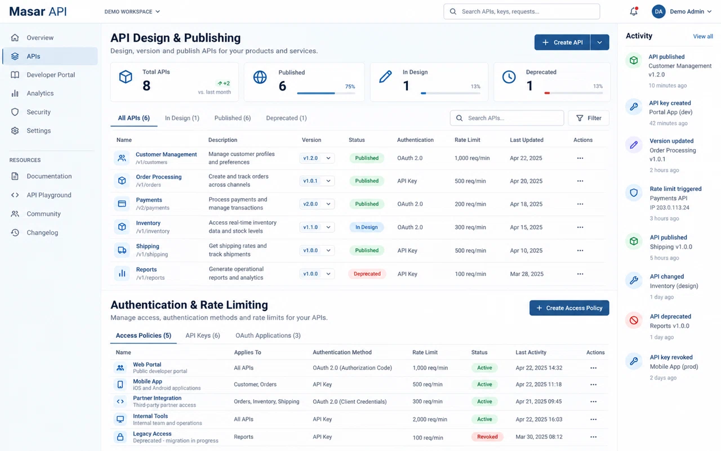
Task: Switch to Deprecated (1) tab
Action: pyautogui.click(x=286, y=118)
